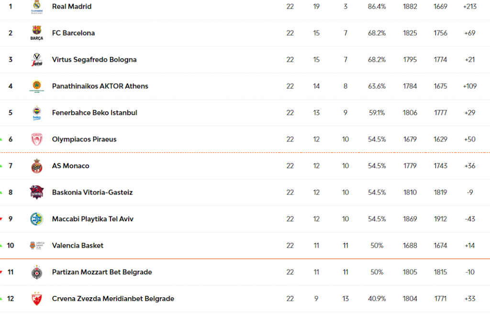Click the Partizan black-white crest
Viewport: 490px width, 315px height.
pos(37,272)
